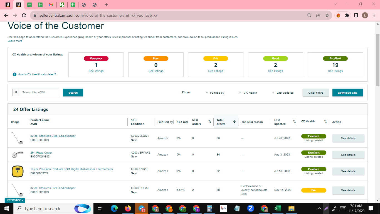Image resolution: width=380 pixels, height=214 pixels.
Task: Open Zoom app from taskbar
Action: pyautogui.click(x=251, y=208)
